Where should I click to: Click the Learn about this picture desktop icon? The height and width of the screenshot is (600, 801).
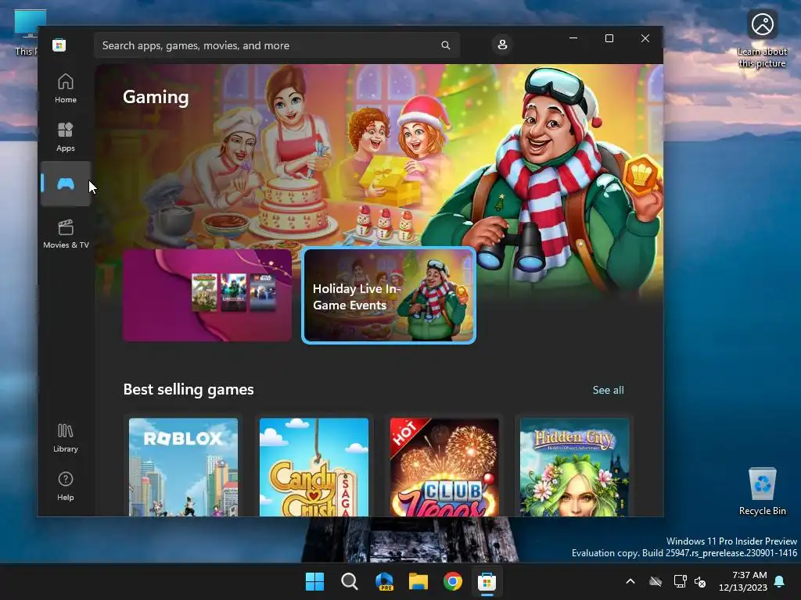coord(762,38)
